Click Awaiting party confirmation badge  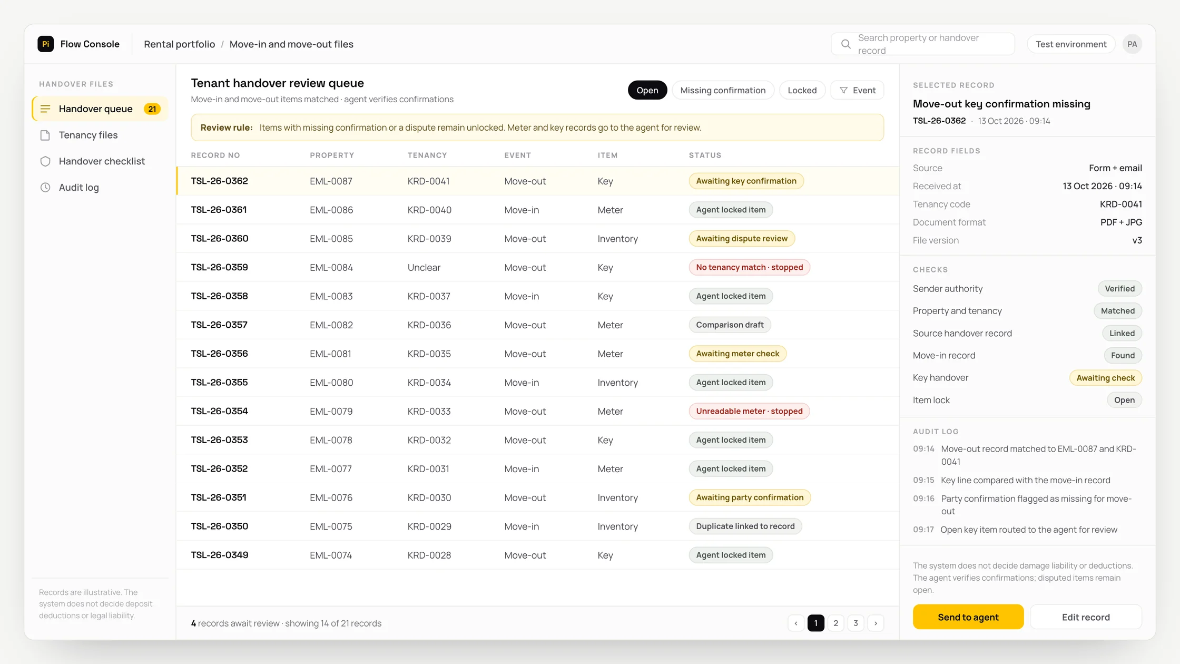point(750,497)
